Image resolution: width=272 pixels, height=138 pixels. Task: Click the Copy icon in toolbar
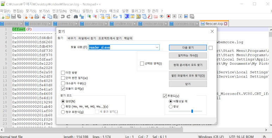click(x=50, y=17)
